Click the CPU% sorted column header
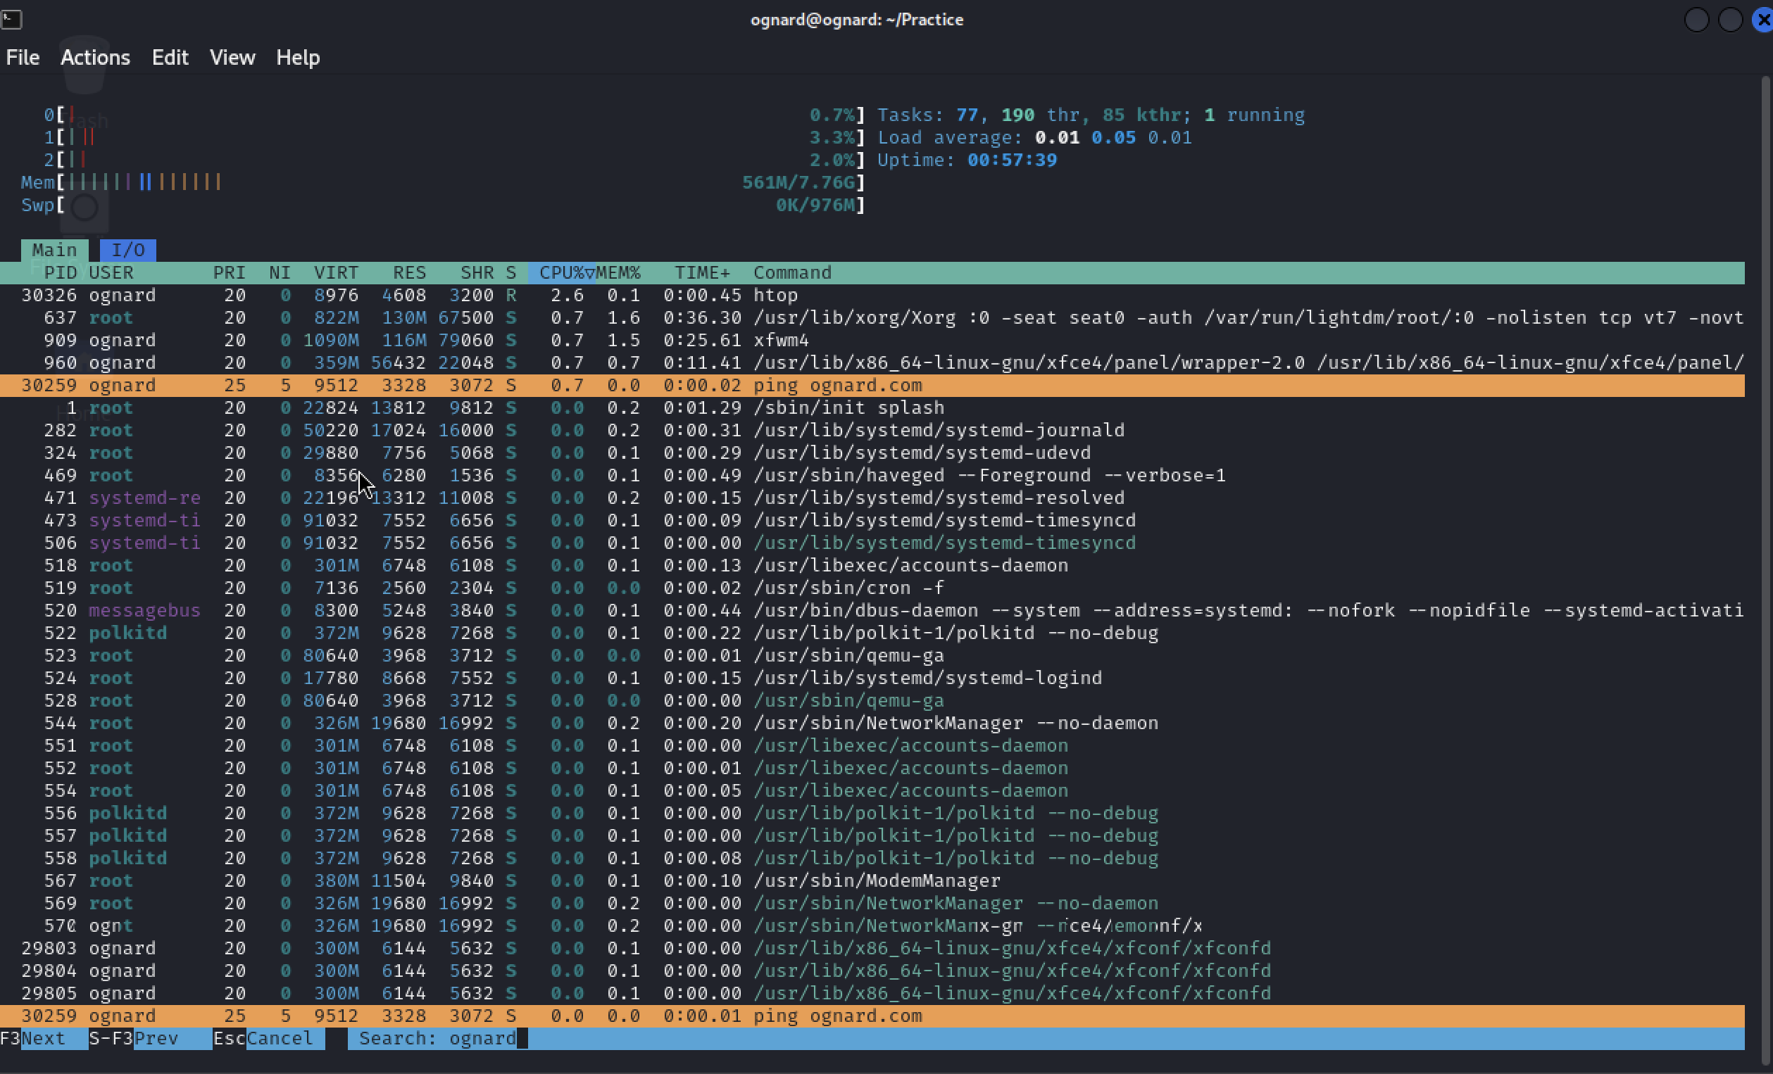This screenshot has height=1074, width=1773. click(x=562, y=272)
